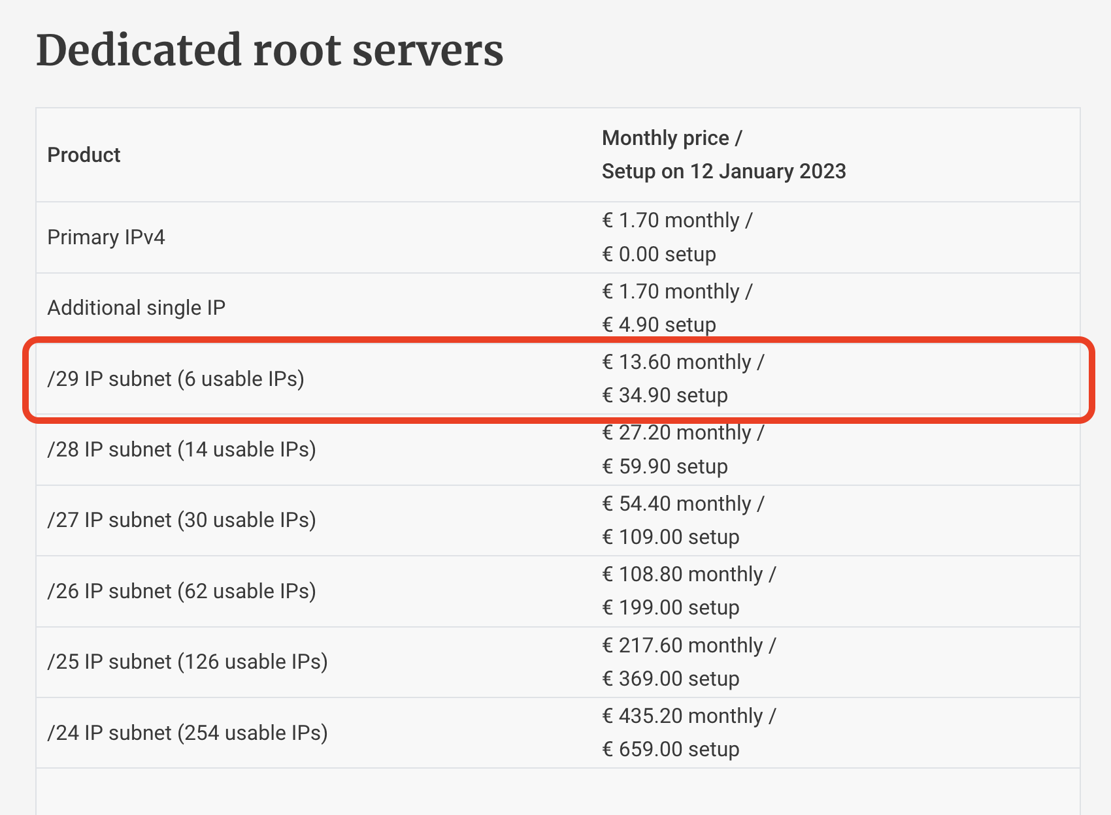Viewport: 1111px width, 815px height.
Task: Select '/25 IP subnet (126 usable IPs)' row
Action: pyautogui.click(x=558, y=662)
